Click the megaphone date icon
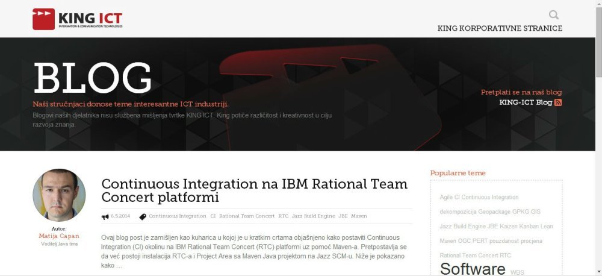The height and width of the screenshot is (276, 602). point(105,217)
